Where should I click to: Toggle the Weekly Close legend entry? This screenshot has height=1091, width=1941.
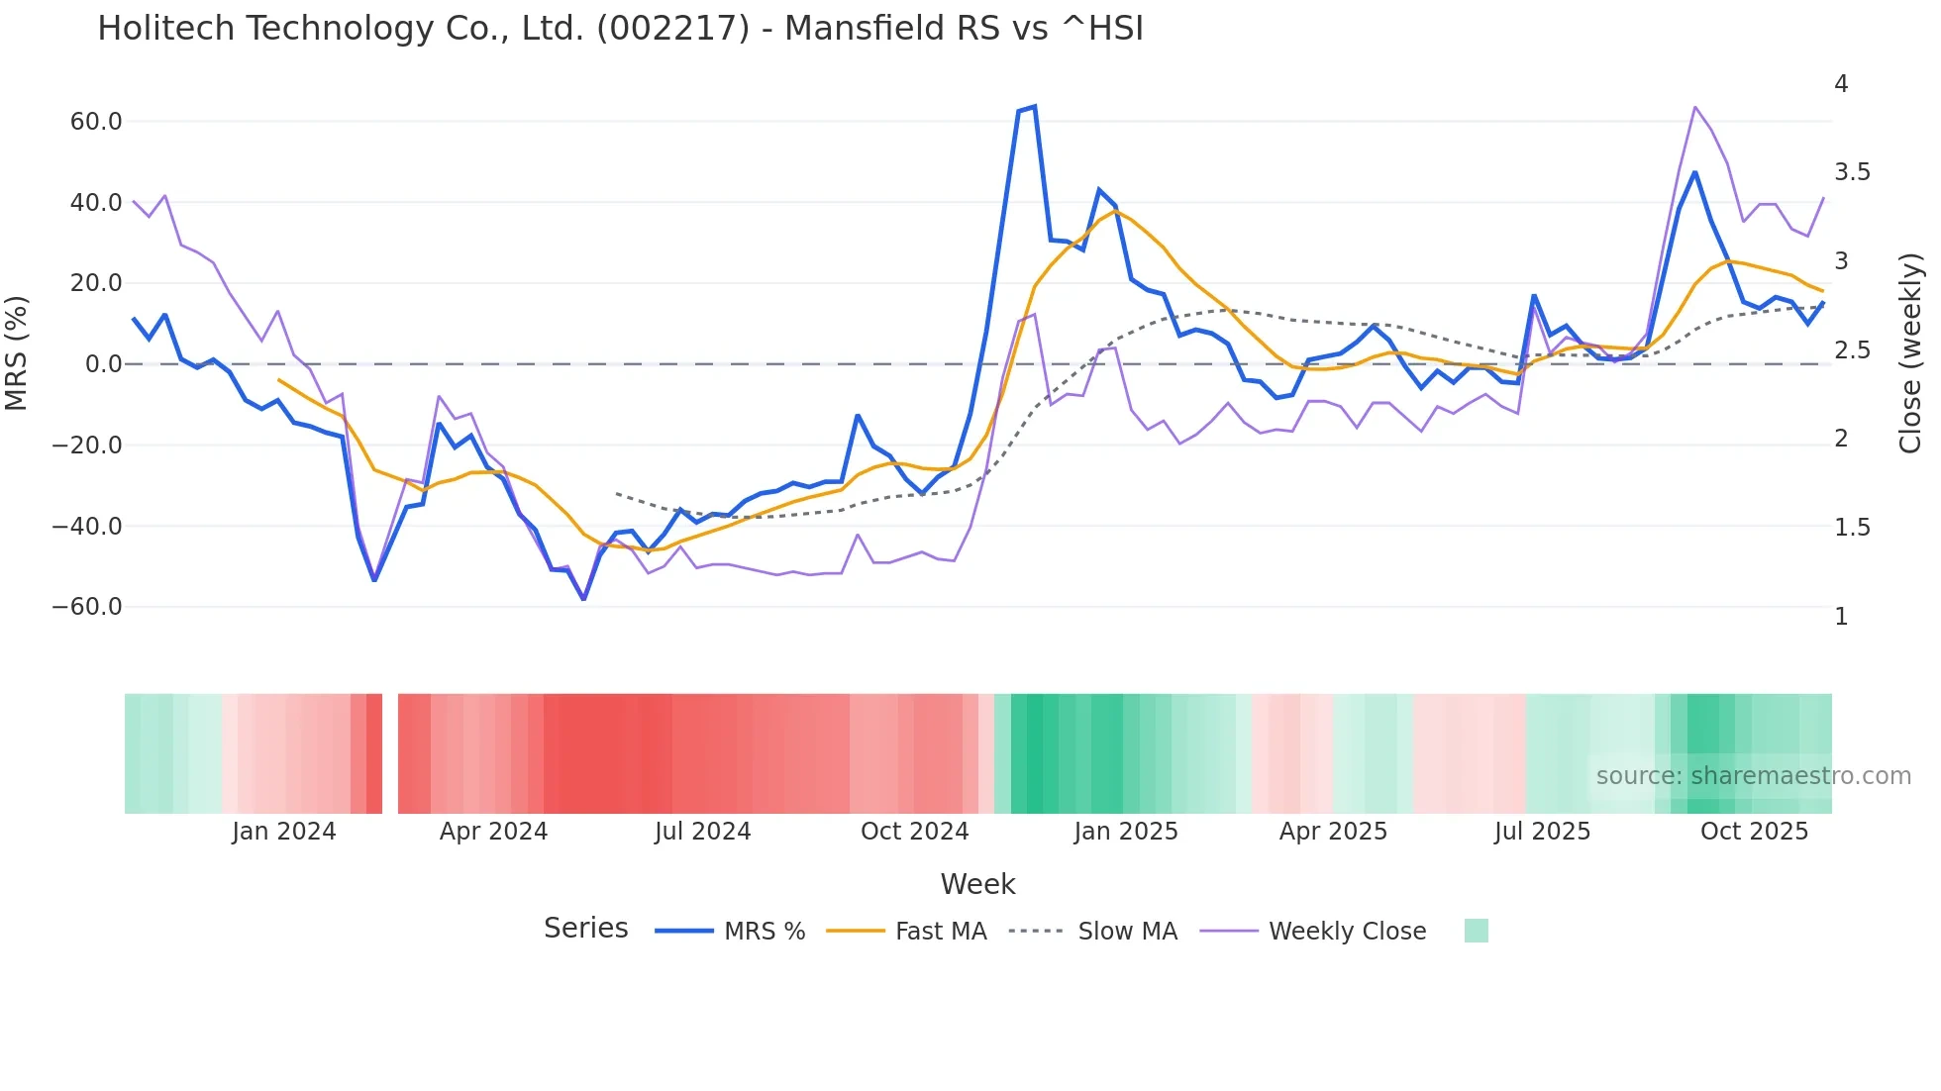(1313, 931)
